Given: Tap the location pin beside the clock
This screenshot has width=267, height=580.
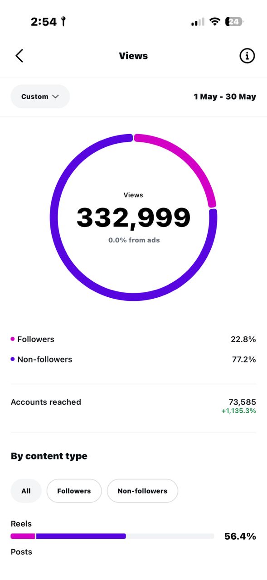Looking at the screenshot, I should 63,21.
